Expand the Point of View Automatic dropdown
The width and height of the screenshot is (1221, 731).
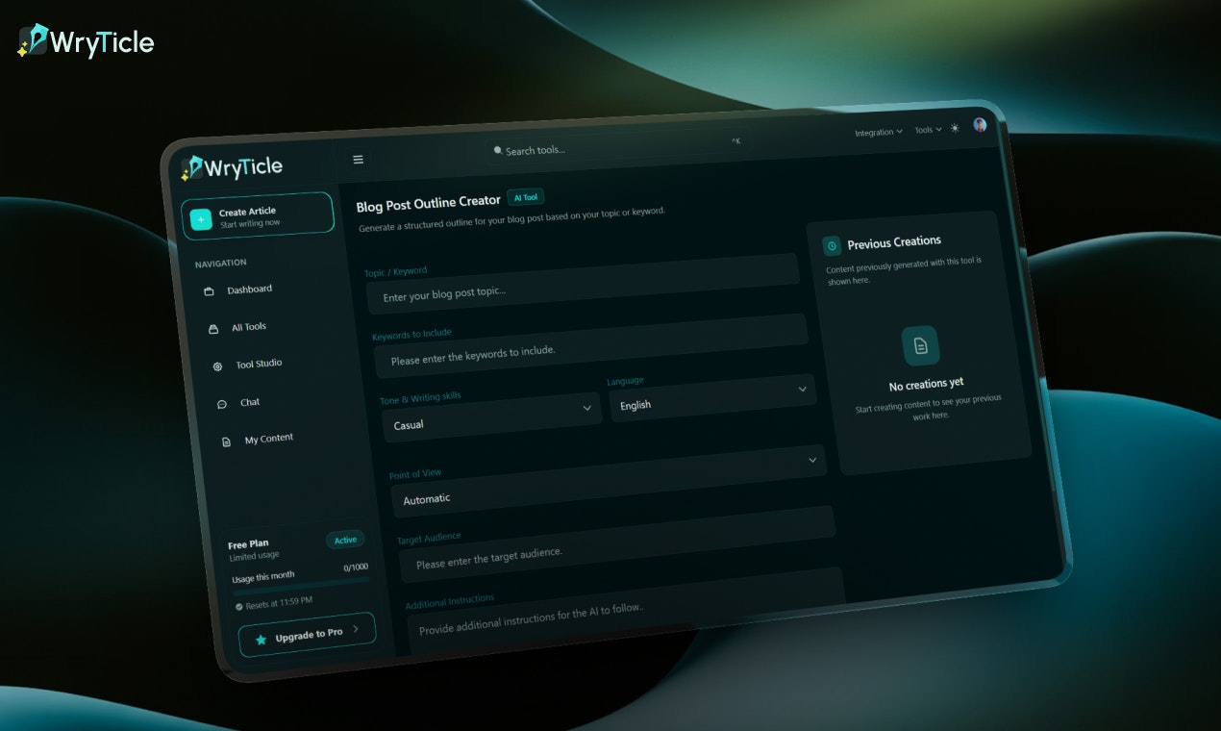(609, 482)
